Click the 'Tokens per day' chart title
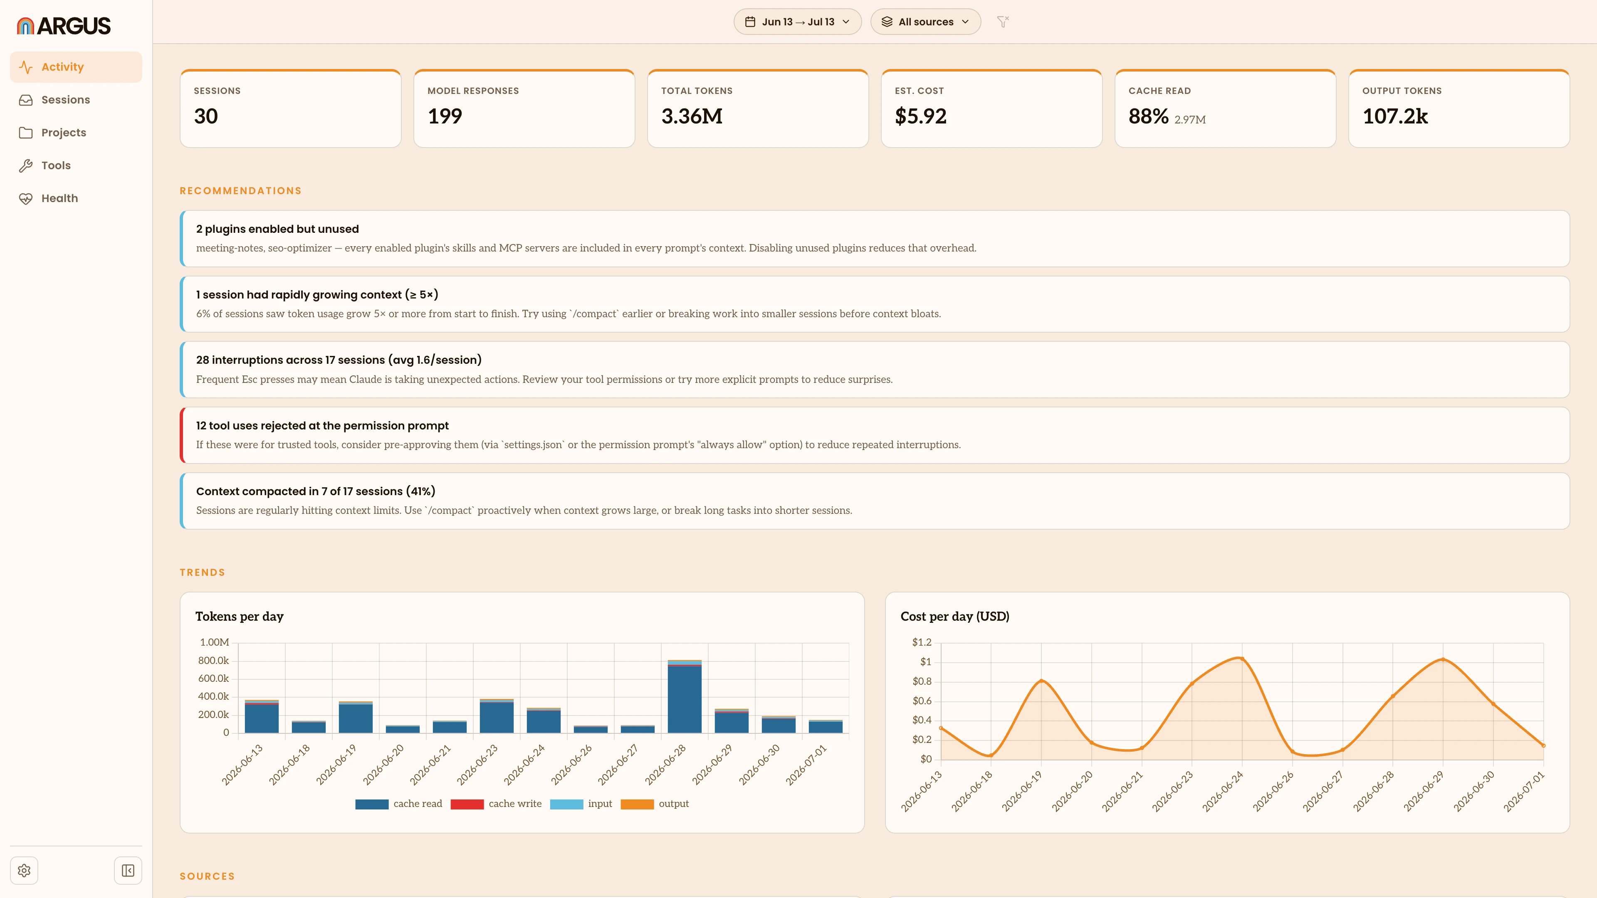 click(239, 617)
